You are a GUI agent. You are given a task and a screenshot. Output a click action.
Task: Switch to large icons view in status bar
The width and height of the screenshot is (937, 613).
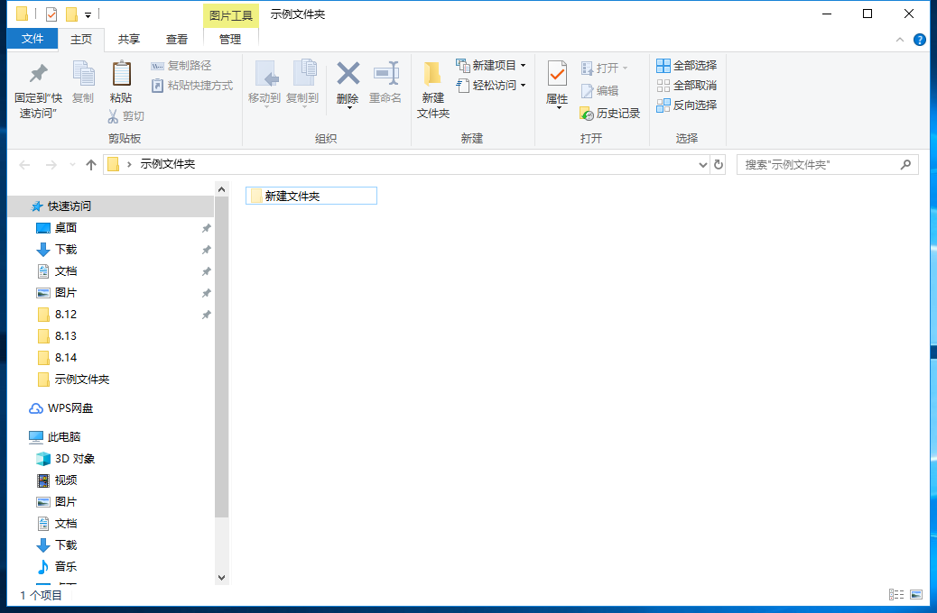[916, 594]
